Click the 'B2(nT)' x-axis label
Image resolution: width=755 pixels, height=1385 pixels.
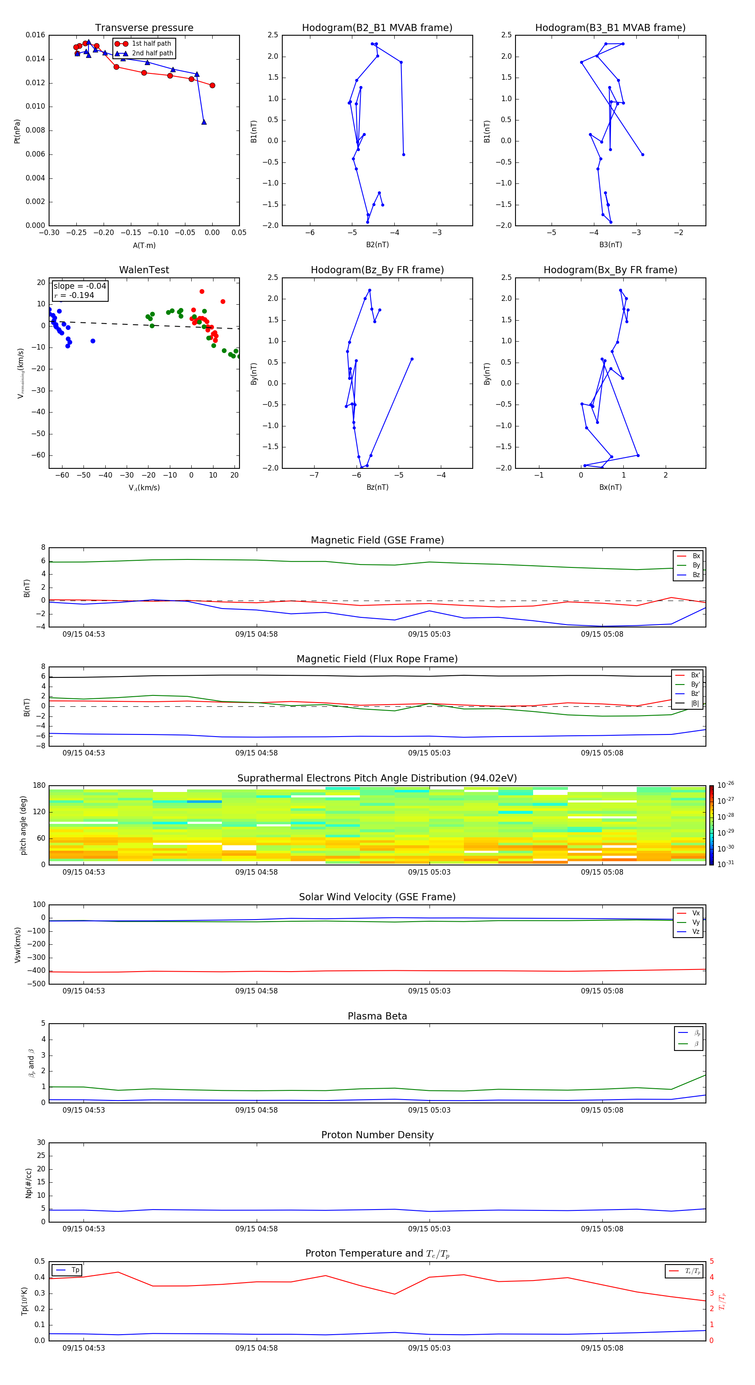pyautogui.click(x=377, y=245)
